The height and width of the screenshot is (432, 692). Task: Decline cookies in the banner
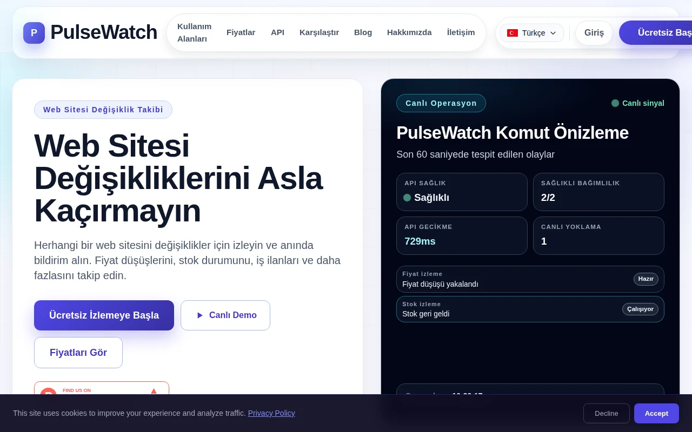coord(607,413)
